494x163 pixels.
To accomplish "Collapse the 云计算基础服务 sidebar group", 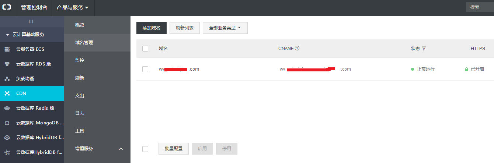I will tap(7, 35).
